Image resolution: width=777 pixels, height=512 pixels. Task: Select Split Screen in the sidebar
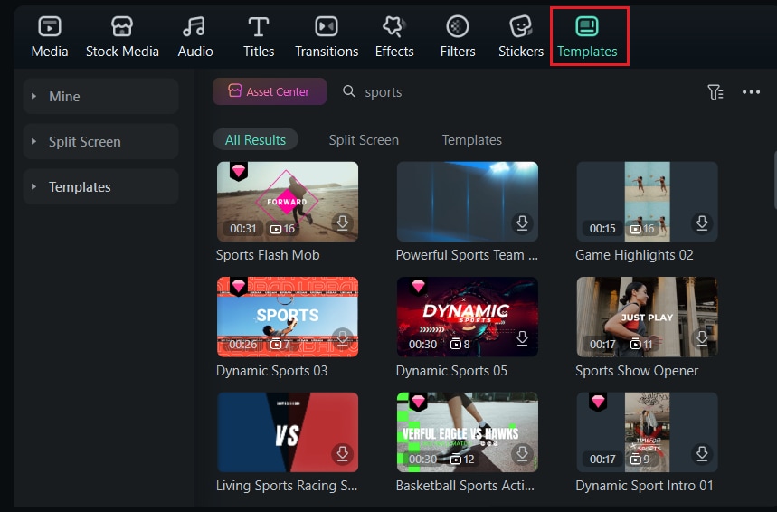pos(100,141)
